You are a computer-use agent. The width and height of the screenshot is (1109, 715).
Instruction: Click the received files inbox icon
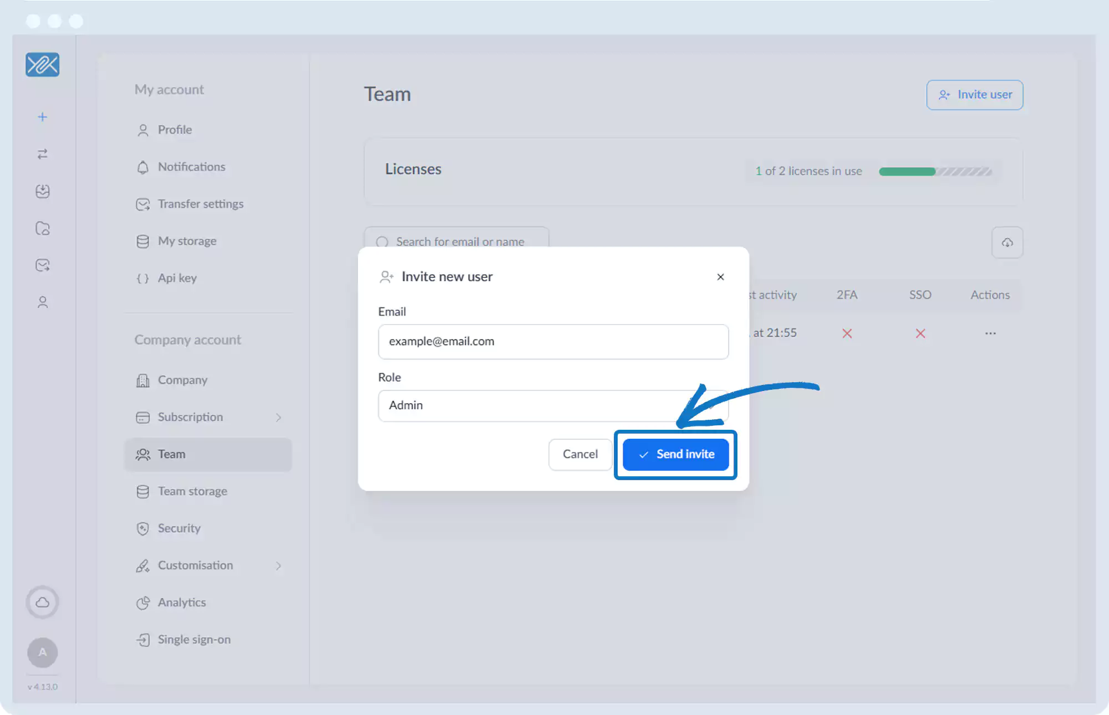coord(42,191)
